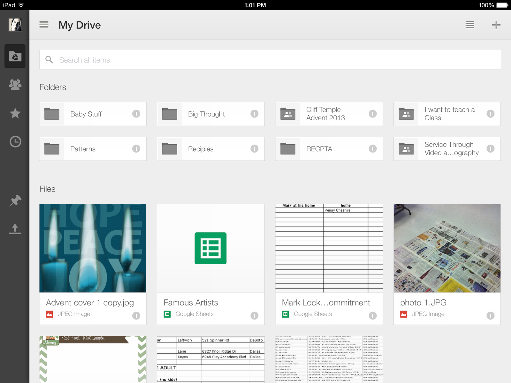
Task: Open Cliff Temple Advent 2013 shared folder
Action: point(329,114)
